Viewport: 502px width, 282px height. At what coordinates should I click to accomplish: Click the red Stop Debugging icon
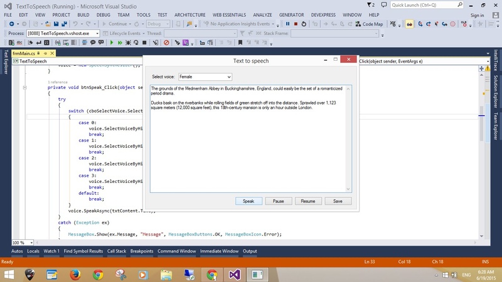pyautogui.click(x=296, y=24)
